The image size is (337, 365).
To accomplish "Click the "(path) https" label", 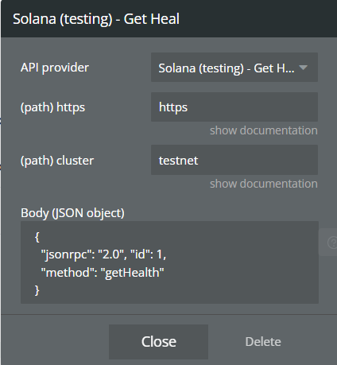I will coord(52,107).
